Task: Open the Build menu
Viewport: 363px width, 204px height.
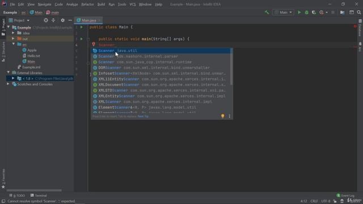Action: tap(101, 5)
